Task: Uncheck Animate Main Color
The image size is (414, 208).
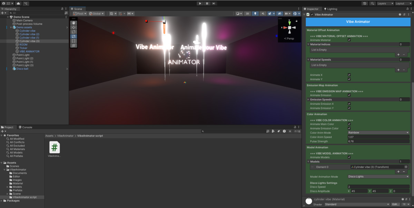Action: tap(349, 124)
